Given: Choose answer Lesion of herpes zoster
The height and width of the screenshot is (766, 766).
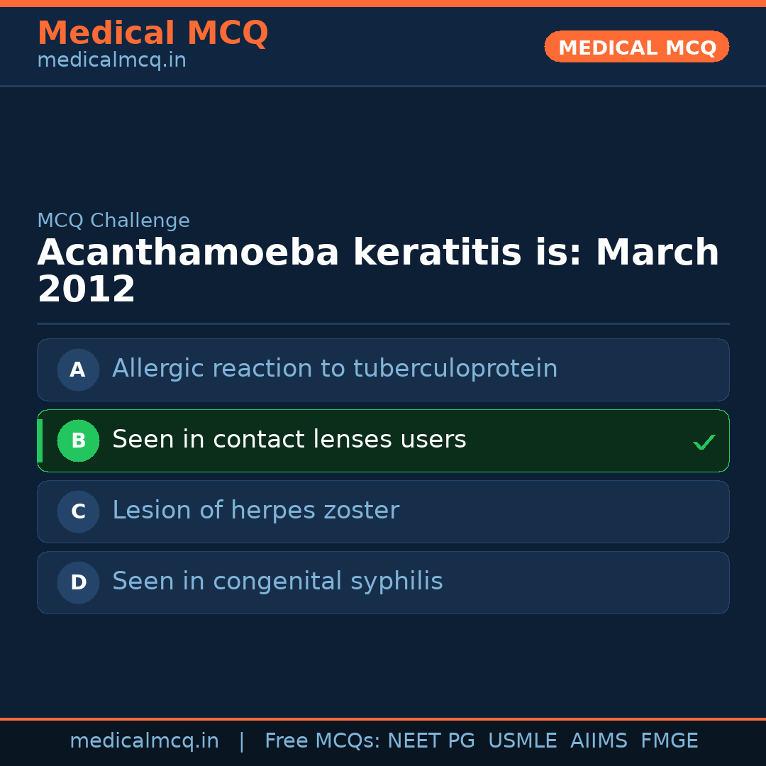Looking at the screenshot, I should point(255,511).
